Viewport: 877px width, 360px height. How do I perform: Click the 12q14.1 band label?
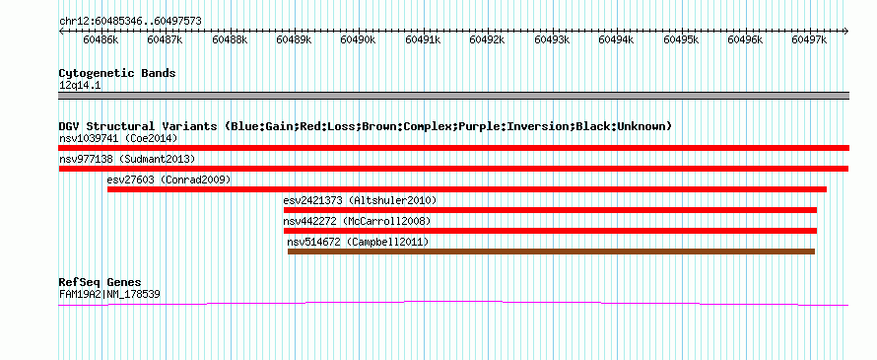pyautogui.click(x=80, y=86)
